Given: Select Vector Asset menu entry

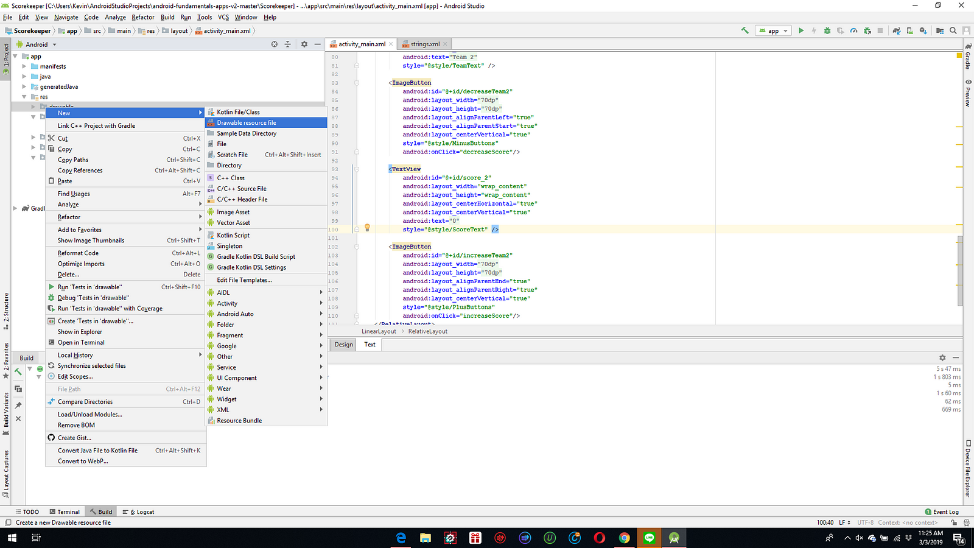Looking at the screenshot, I should [x=267, y=223].
